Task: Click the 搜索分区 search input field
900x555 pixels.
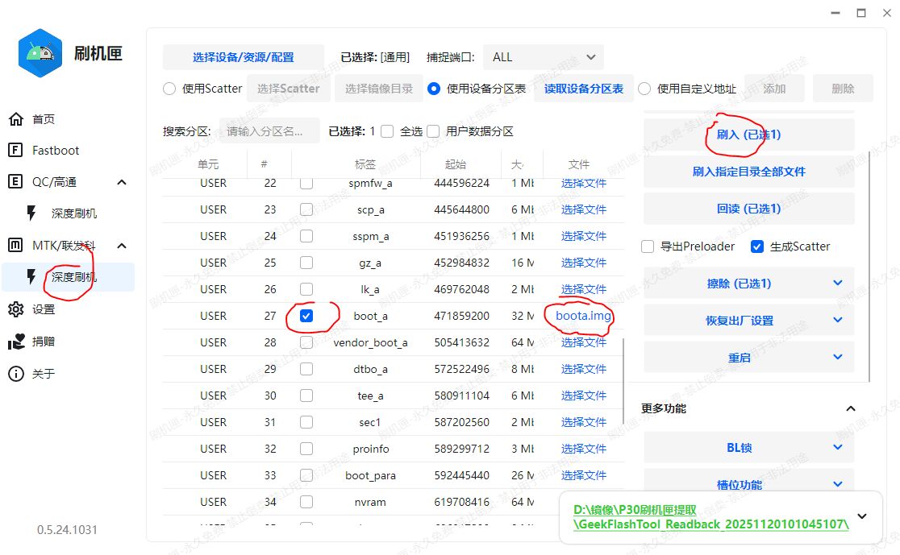Action: [269, 131]
